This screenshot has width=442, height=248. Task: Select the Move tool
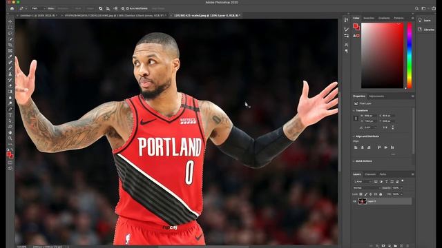point(10,21)
